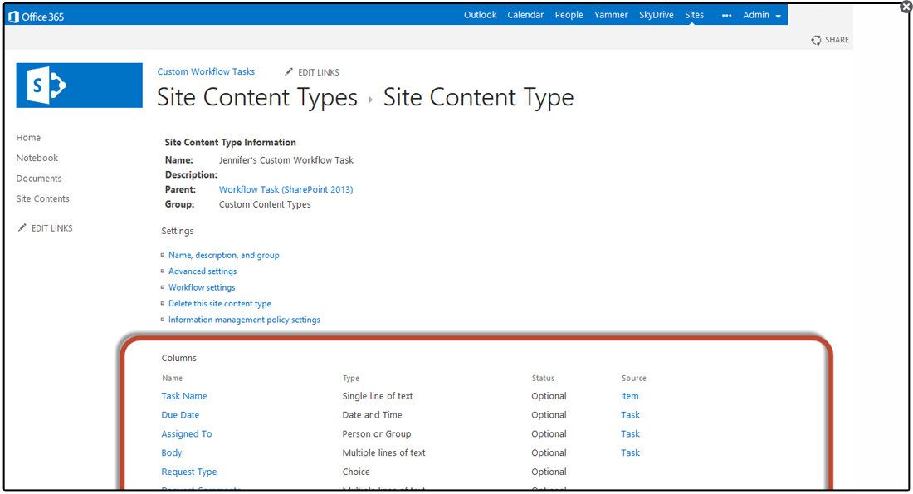Viewport: 913px width, 494px height.
Task: Open Outlook from the top navigation
Action: pyautogui.click(x=481, y=15)
